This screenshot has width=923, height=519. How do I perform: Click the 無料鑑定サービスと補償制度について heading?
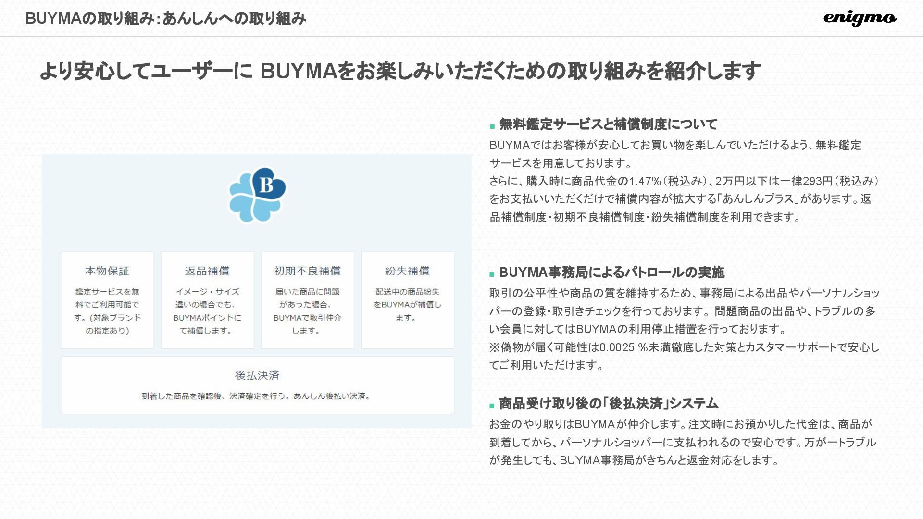point(608,124)
